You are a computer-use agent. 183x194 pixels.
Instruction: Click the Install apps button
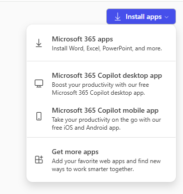[x=141, y=16]
